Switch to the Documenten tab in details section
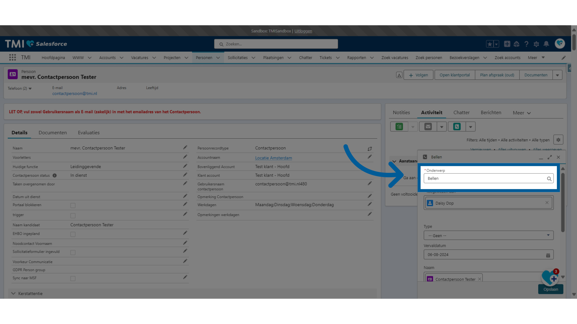The width and height of the screenshot is (577, 324). [x=53, y=133]
